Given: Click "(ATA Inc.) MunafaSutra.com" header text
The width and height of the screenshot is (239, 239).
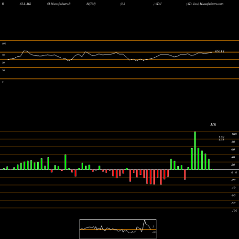Looking at the screenshot, I should pos(205,4).
